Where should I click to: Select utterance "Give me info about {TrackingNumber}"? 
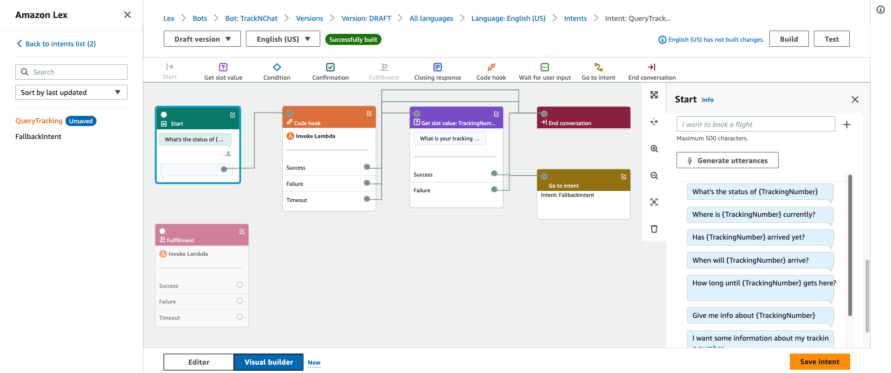pyautogui.click(x=760, y=316)
